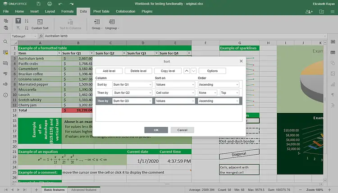Click the Delete level button
Image resolution: width=338 pixels, height=193 pixels.
138,71
